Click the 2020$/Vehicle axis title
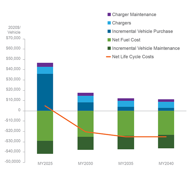The height and width of the screenshot is (189, 189). coord(14,30)
